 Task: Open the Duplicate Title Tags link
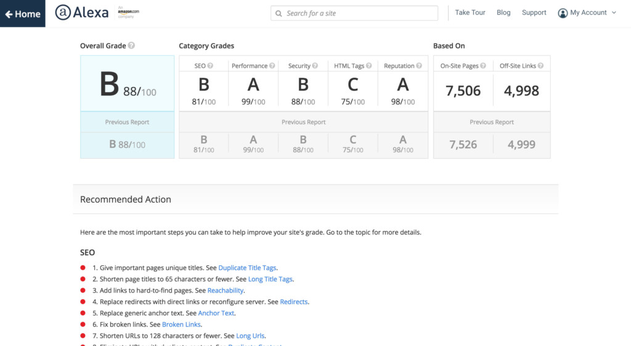pos(247,268)
